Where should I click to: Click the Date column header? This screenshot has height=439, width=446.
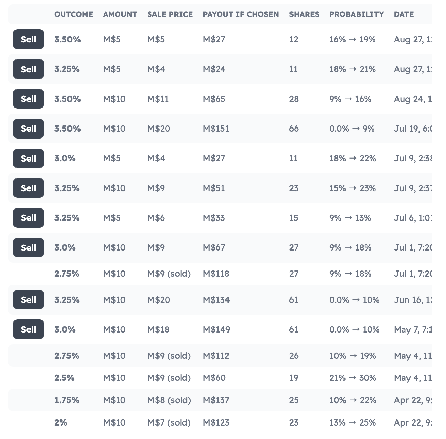pyautogui.click(x=404, y=14)
